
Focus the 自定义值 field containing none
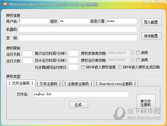point(122,21)
